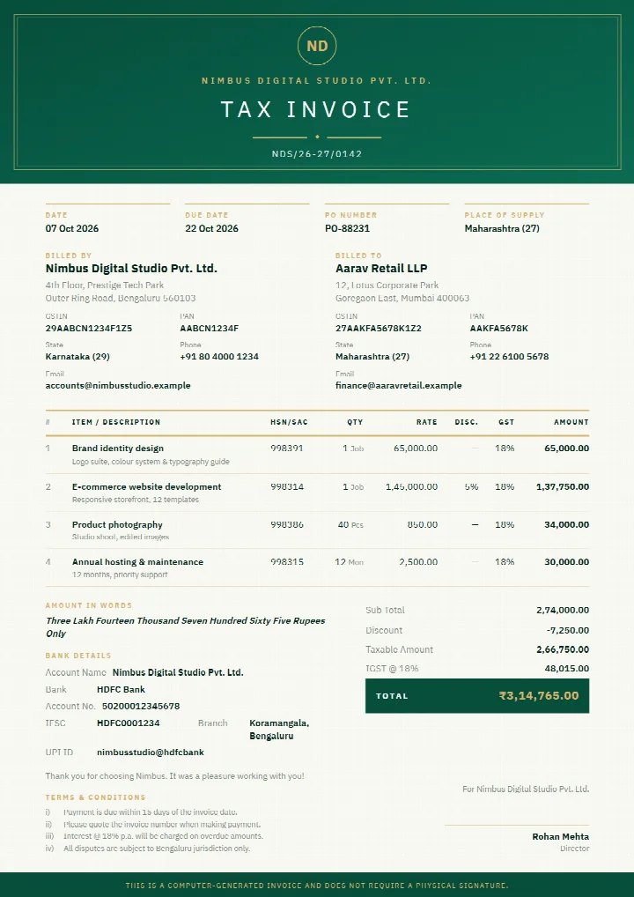Click PO number PO-88231
This screenshot has width=634, height=897.
(347, 228)
